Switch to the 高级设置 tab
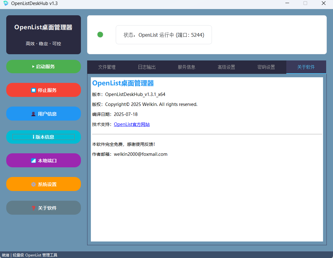The image size is (333, 258). (x=226, y=67)
